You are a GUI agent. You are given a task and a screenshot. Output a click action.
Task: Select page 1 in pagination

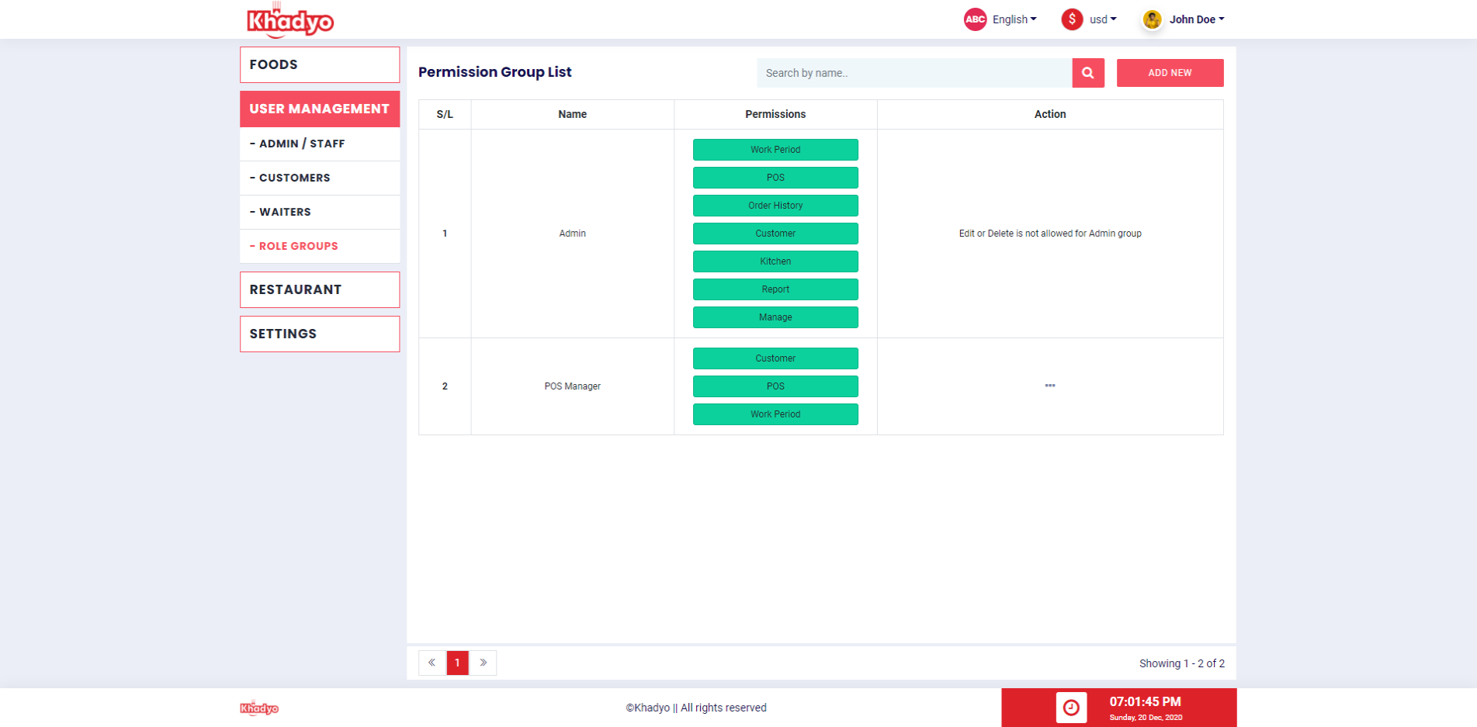pos(457,663)
